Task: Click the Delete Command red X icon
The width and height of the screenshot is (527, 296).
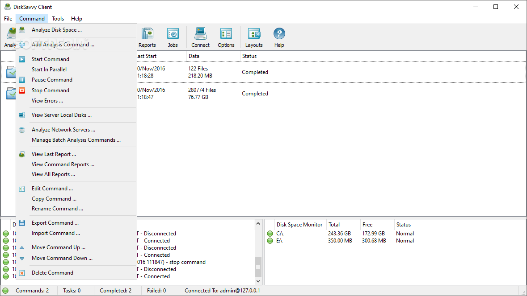Action: point(22,273)
